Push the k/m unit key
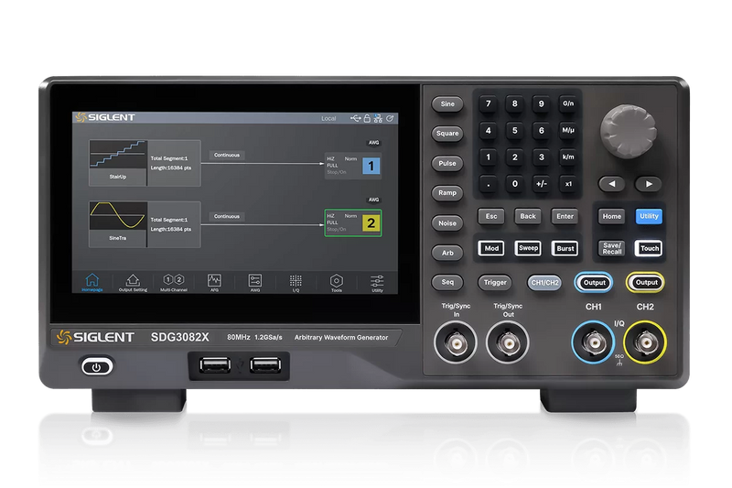732x488 pixels. click(568, 157)
